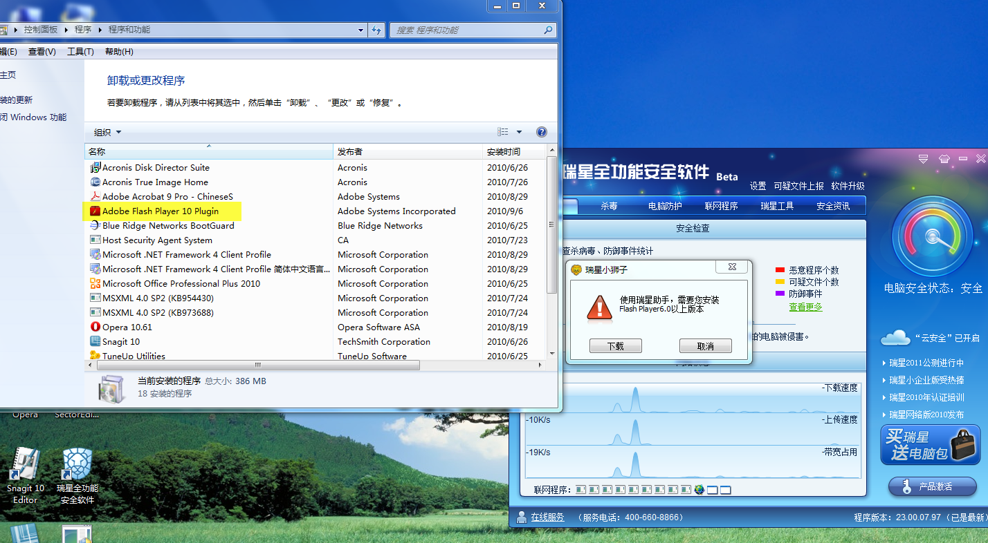Sort programs by the 名称 column header

click(209, 151)
